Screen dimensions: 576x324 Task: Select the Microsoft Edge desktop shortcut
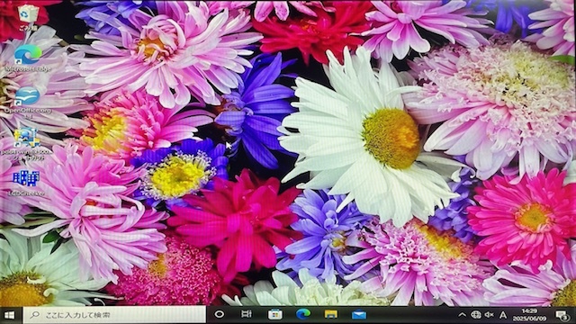[x=28, y=58]
